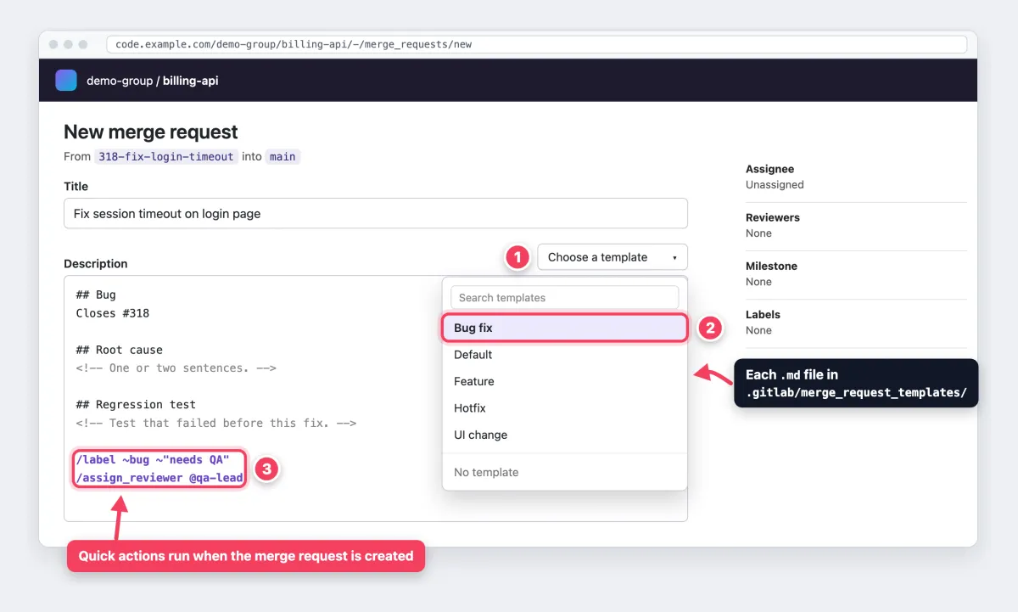The image size is (1018, 612).
Task: Click the 'main' target branch
Action: (282, 156)
